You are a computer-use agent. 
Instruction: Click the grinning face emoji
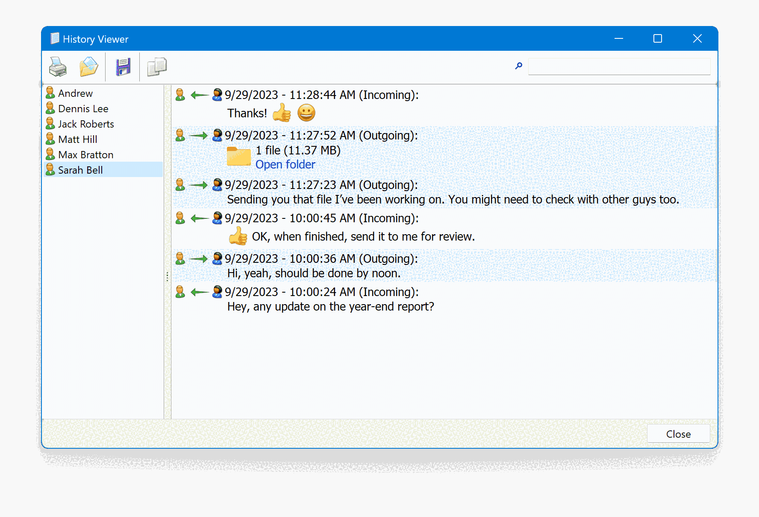pos(306,113)
